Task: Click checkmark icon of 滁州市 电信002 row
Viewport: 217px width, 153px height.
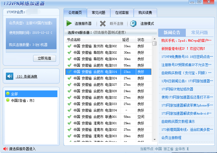Action: point(69,46)
